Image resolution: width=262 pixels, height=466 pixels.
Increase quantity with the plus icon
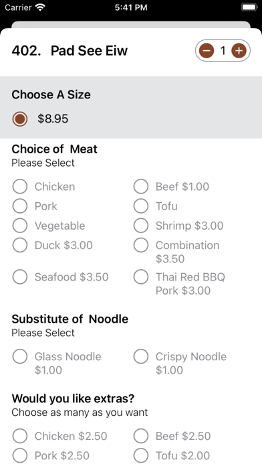click(239, 51)
